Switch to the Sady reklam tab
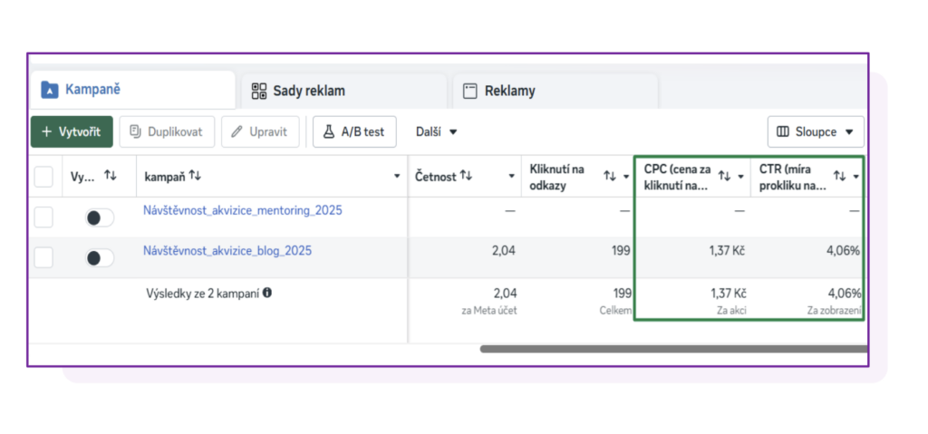Screen dimensions: 928x434 click(x=343, y=92)
